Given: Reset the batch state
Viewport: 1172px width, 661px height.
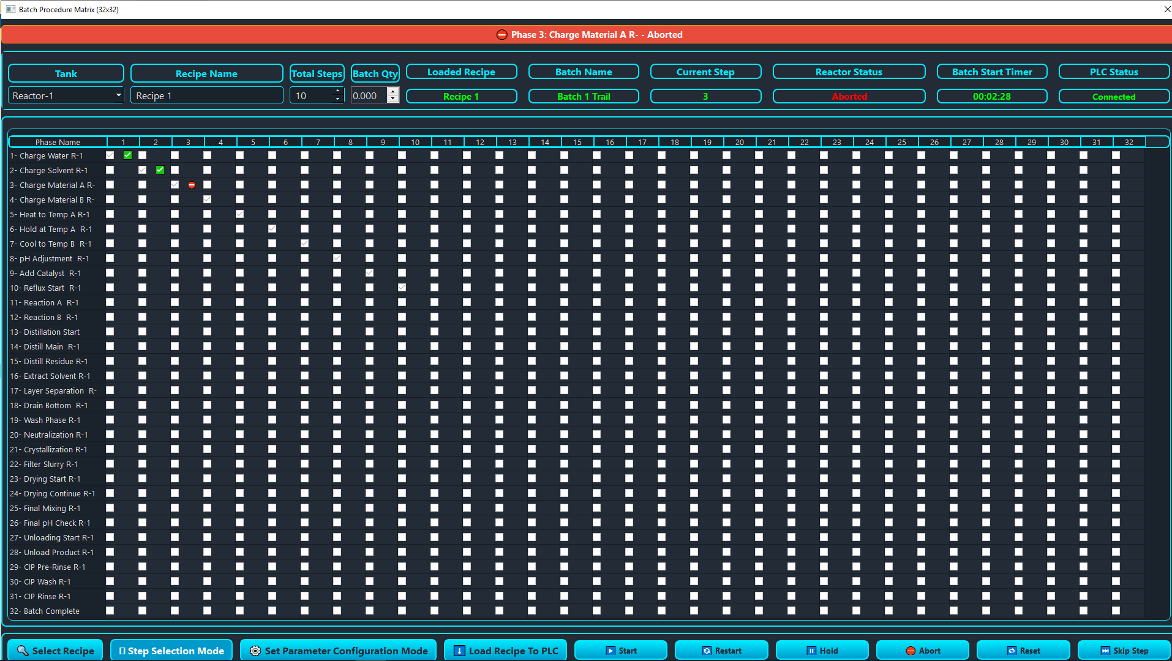Looking at the screenshot, I should click(x=1023, y=651).
